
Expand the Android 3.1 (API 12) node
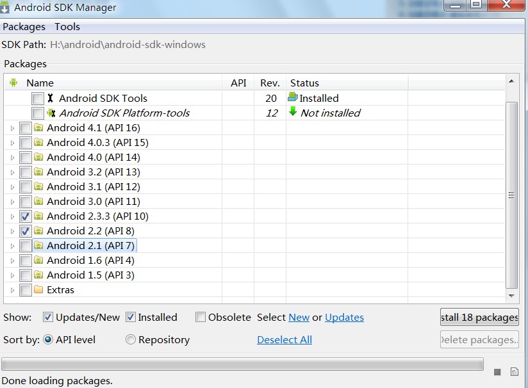coord(12,187)
